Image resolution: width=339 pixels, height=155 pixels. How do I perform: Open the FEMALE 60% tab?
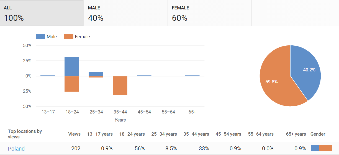(x=209, y=13)
